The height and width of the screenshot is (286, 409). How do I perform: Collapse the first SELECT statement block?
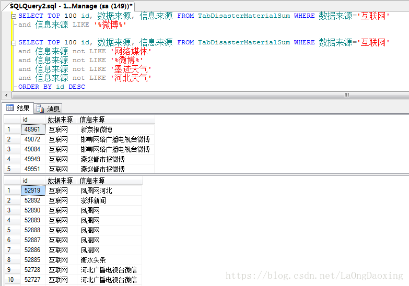(14, 16)
